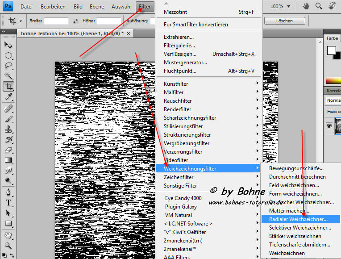This screenshot has height=259, width=341.
Task: Select the Eraser tool
Action: (x=8, y=150)
